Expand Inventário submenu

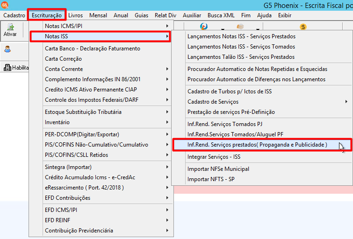tap(101, 122)
